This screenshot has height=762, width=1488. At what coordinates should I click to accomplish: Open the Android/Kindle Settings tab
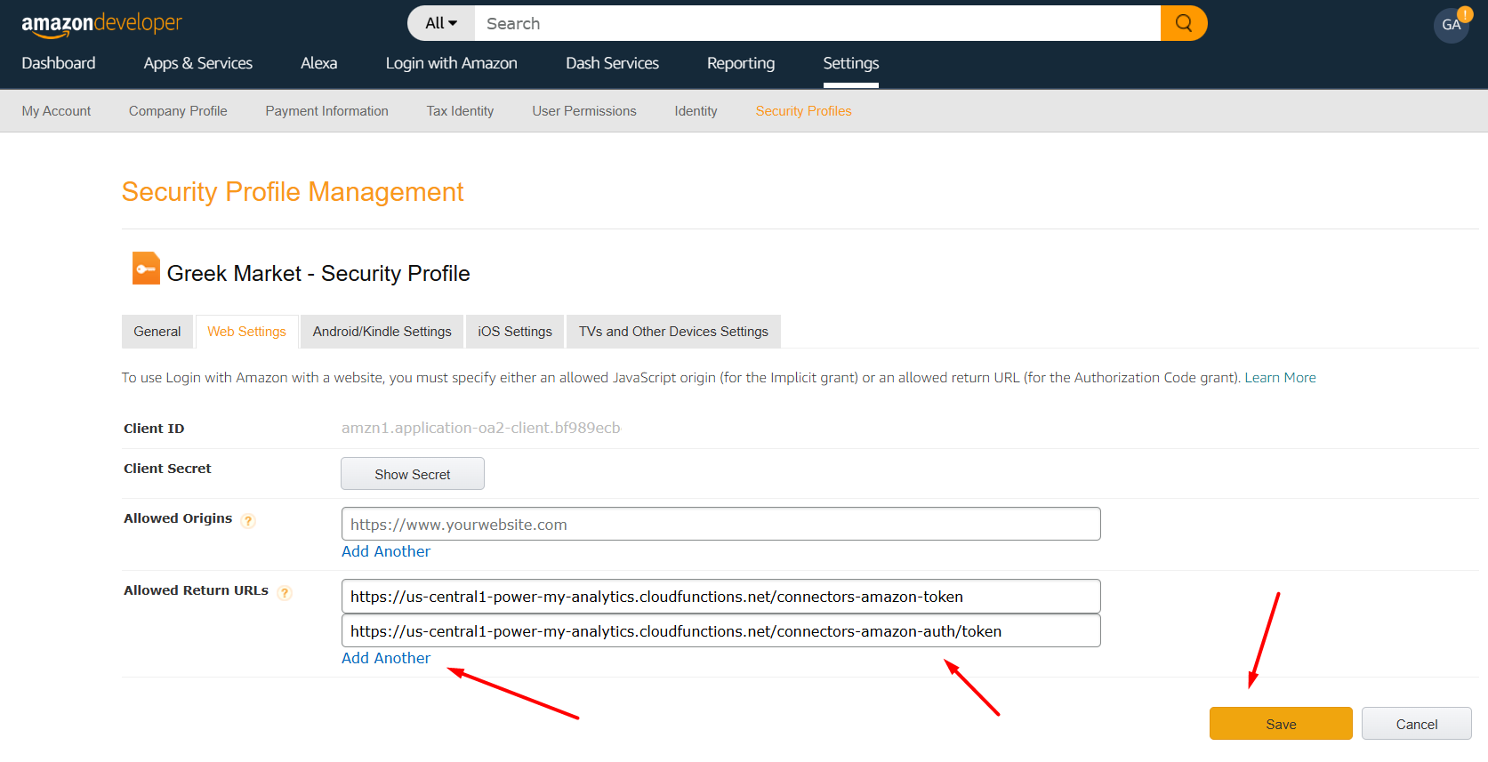pos(382,332)
